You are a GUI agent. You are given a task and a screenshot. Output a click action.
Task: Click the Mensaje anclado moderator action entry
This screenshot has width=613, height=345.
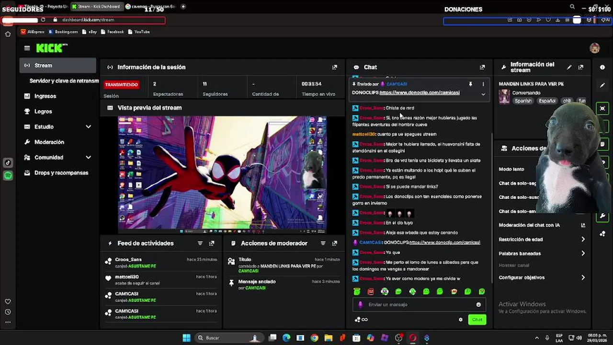[x=284, y=285]
